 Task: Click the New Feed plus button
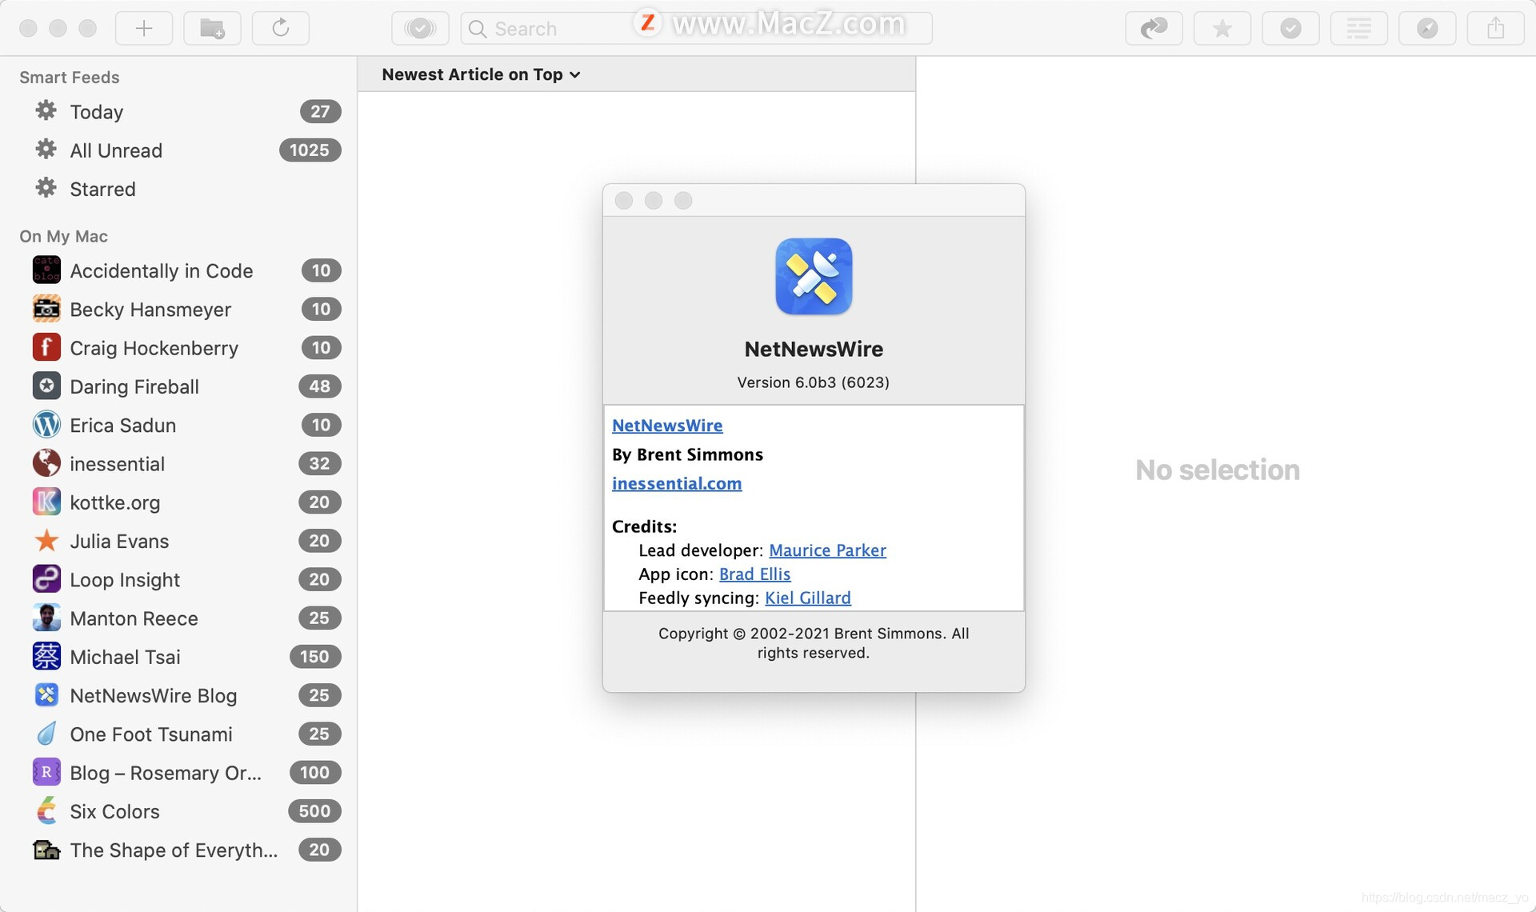[x=144, y=29]
